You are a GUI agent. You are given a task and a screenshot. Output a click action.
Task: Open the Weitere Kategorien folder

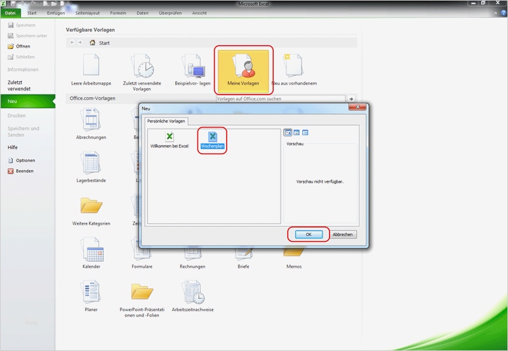(91, 211)
